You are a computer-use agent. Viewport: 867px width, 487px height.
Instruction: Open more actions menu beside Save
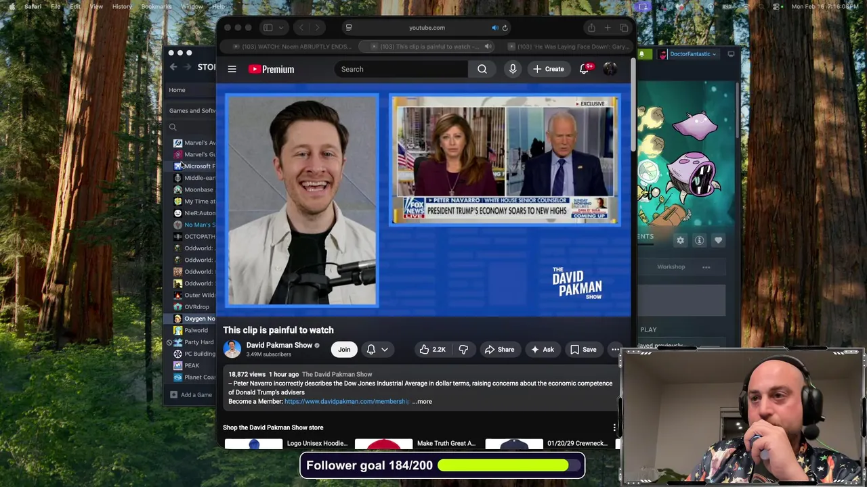[615, 350]
